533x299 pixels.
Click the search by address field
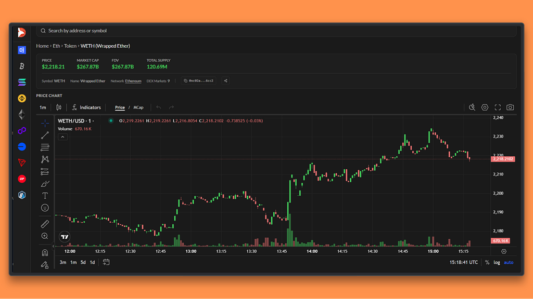276,31
